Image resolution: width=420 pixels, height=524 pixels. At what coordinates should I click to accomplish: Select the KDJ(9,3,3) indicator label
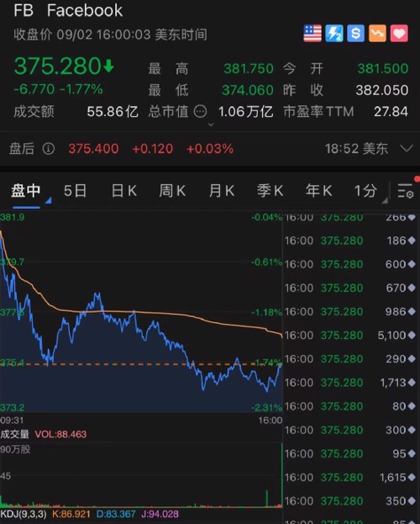coord(24,514)
